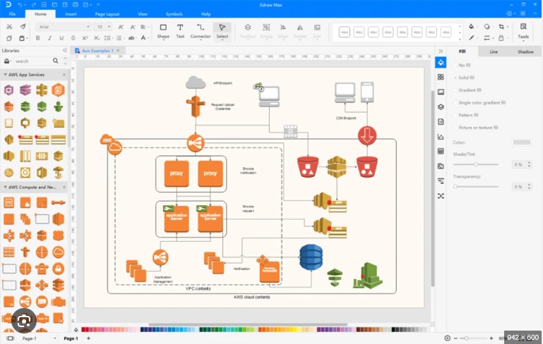Image resolution: width=543 pixels, height=344 pixels.
Task: Select the Pattern fill option
Action: click(x=468, y=115)
